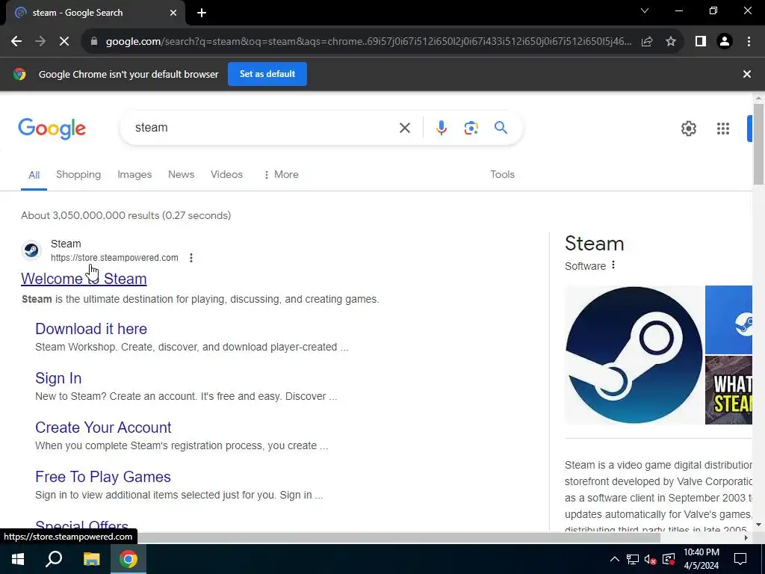Click store.steampowered.com URL text in result
765x574 pixels.
(114, 258)
